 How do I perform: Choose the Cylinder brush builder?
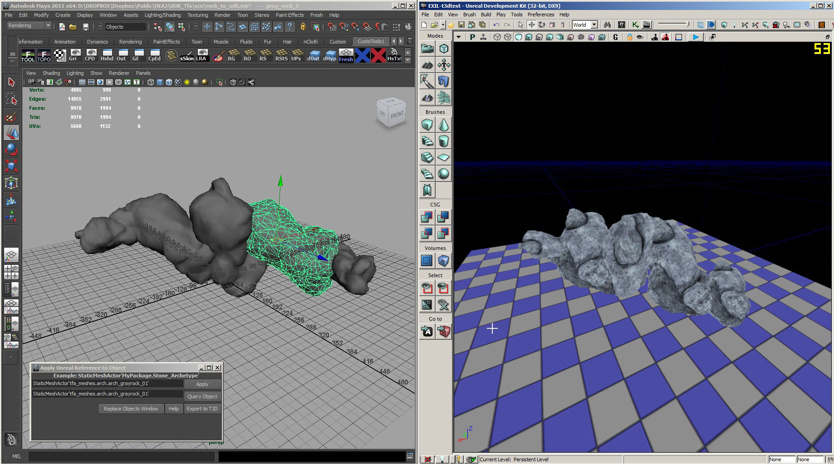(443, 141)
